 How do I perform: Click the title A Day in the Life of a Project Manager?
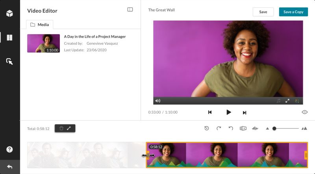click(95, 37)
